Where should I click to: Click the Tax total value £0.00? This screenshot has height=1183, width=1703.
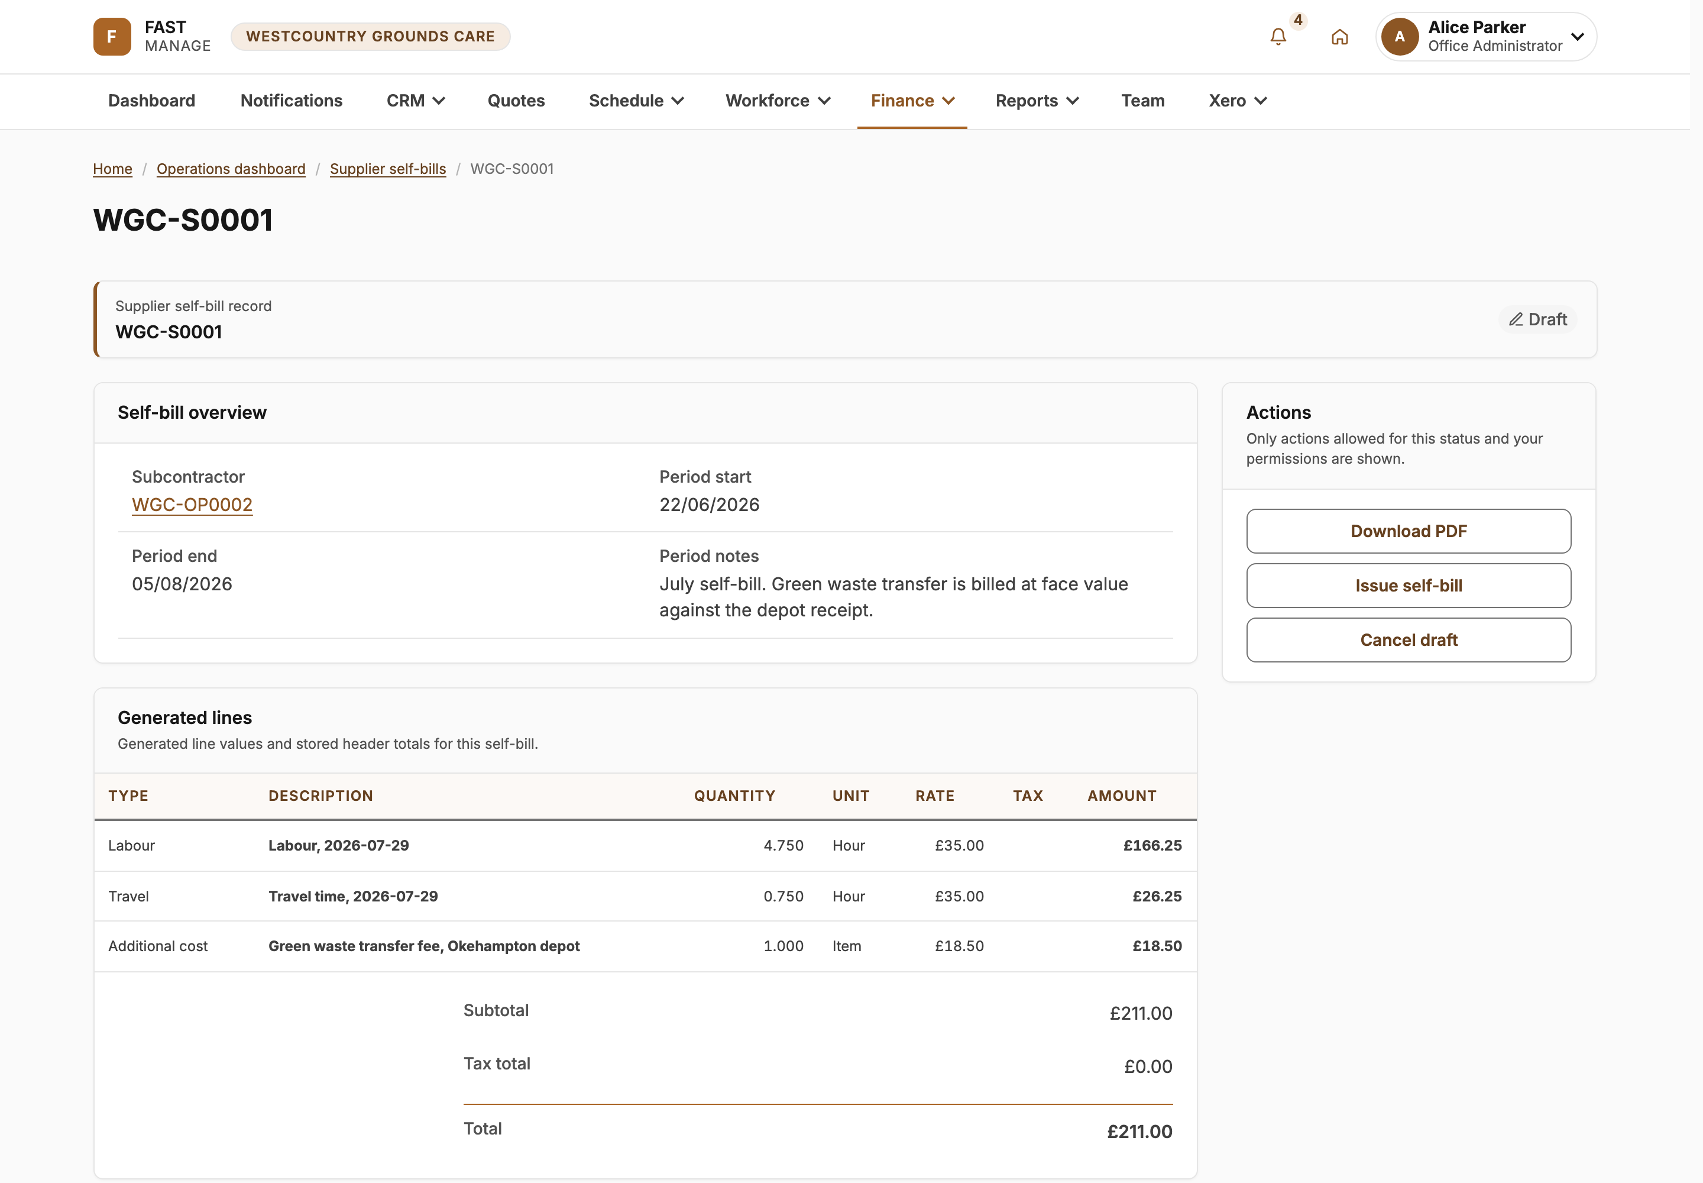[1148, 1066]
